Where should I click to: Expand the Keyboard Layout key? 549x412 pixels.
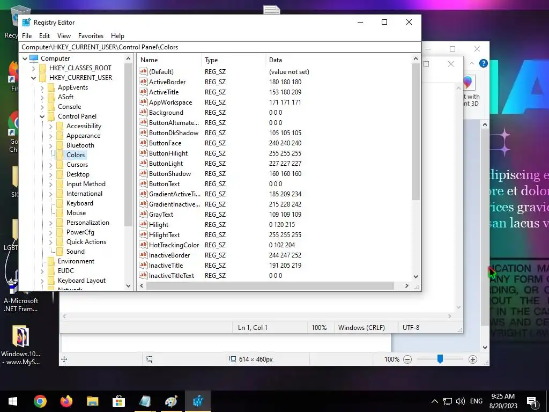pos(42,281)
